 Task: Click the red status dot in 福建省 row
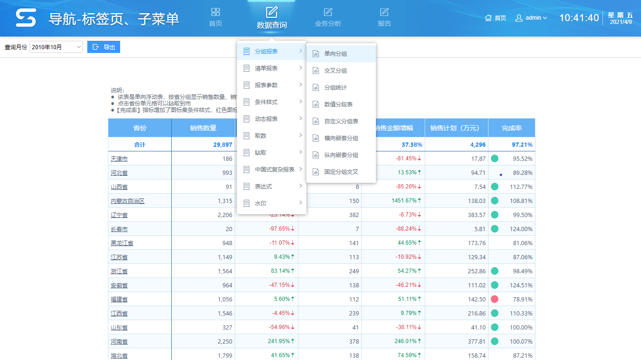tap(495, 299)
